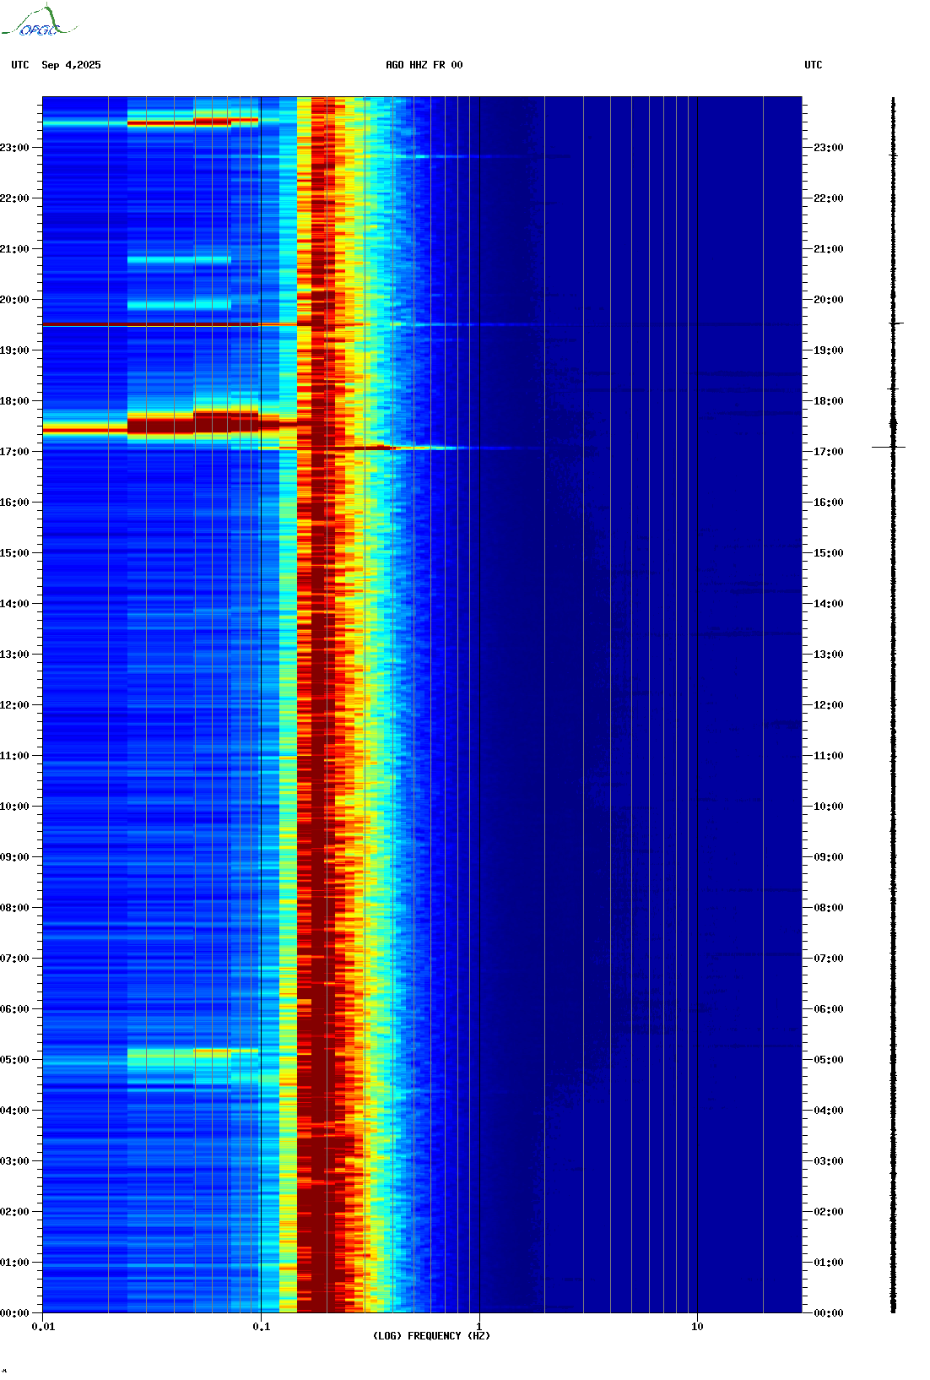Click the 17:00 label on right time axis

point(829,452)
